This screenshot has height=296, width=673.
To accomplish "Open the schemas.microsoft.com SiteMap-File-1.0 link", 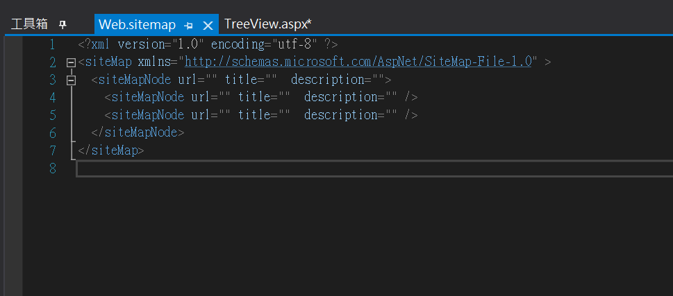I will [x=358, y=62].
